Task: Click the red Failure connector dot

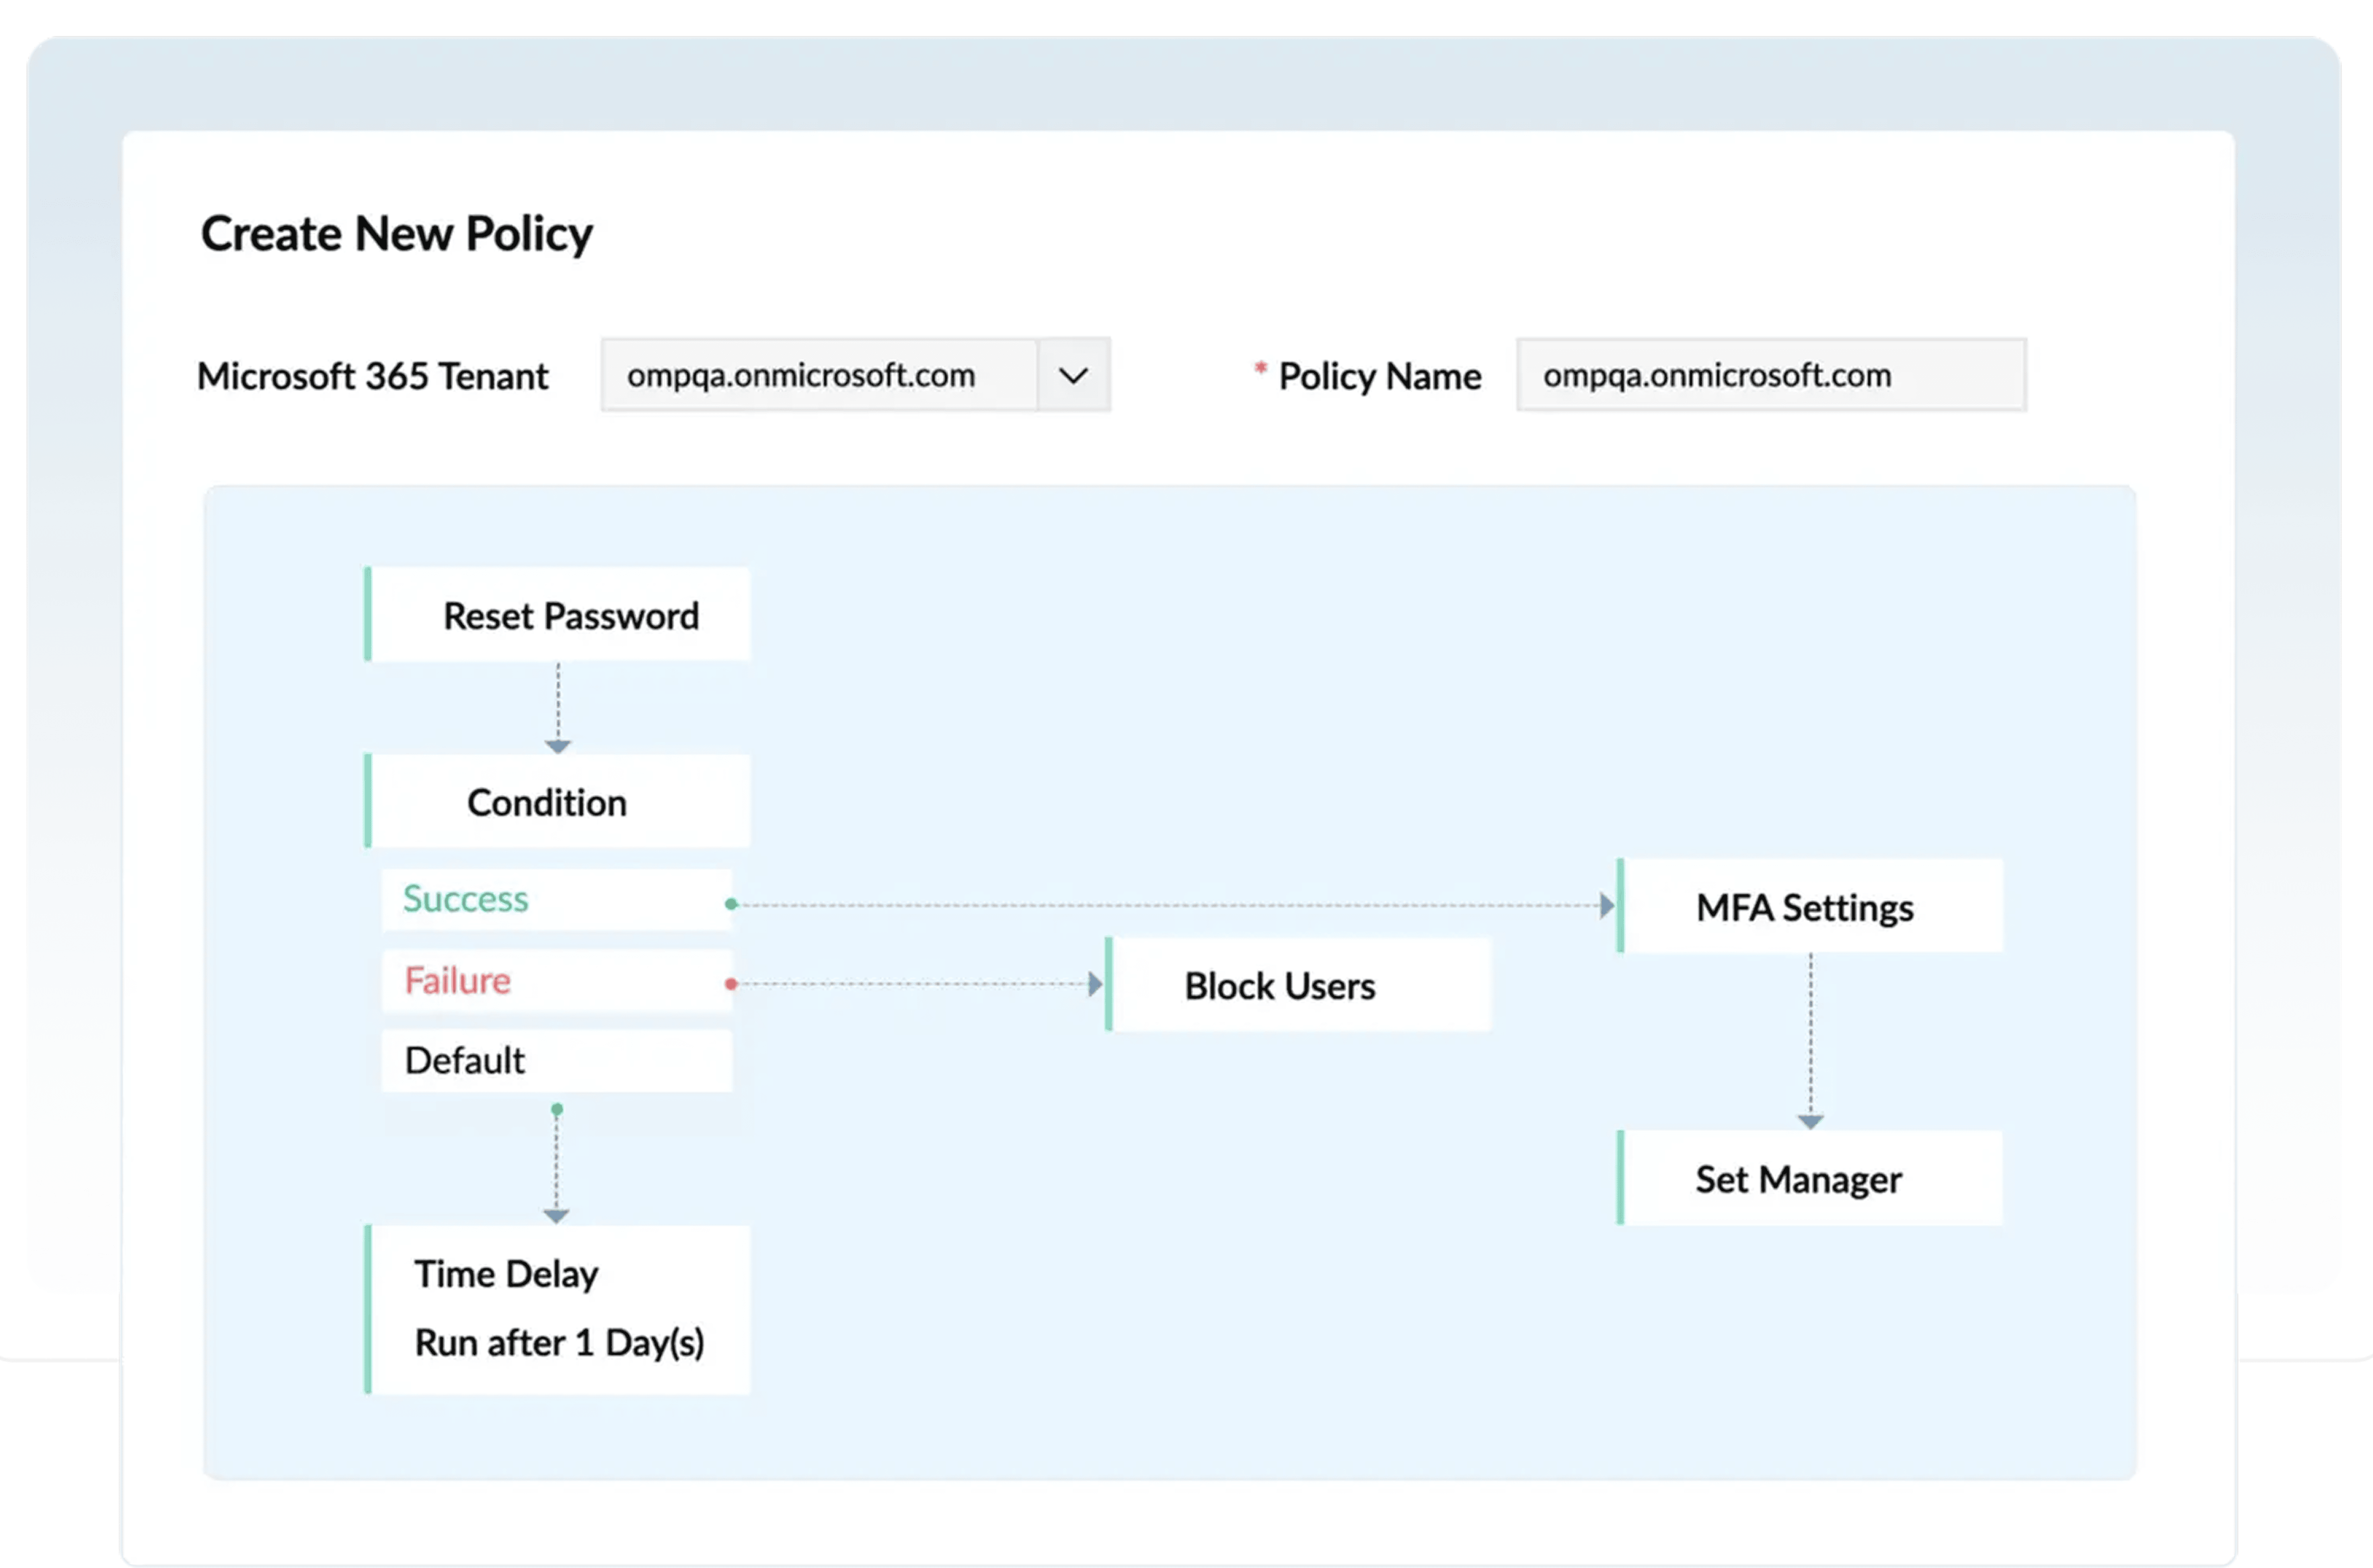Action: click(x=732, y=984)
